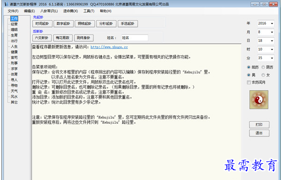Click the 时间起卦 button

point(42,24)
